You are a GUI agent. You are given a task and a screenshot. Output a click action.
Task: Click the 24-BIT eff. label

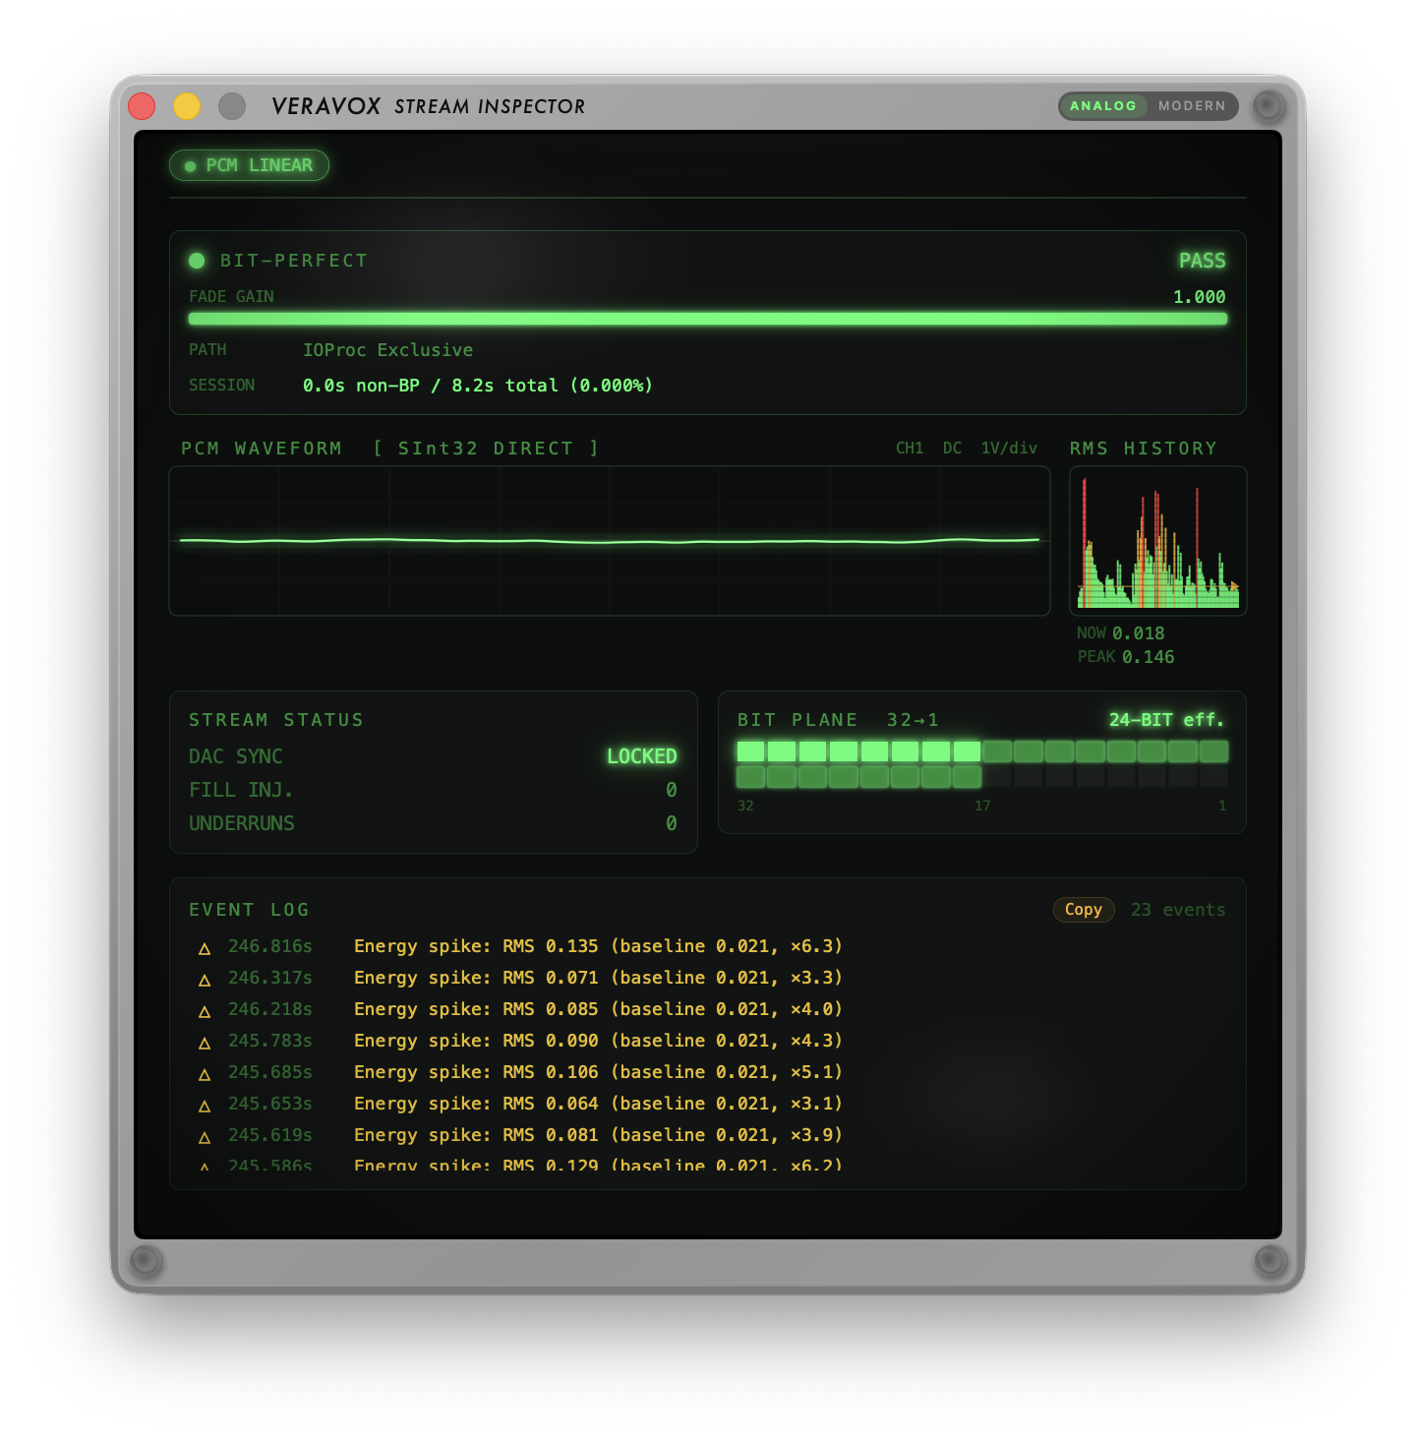click(x=1167, y=720)
